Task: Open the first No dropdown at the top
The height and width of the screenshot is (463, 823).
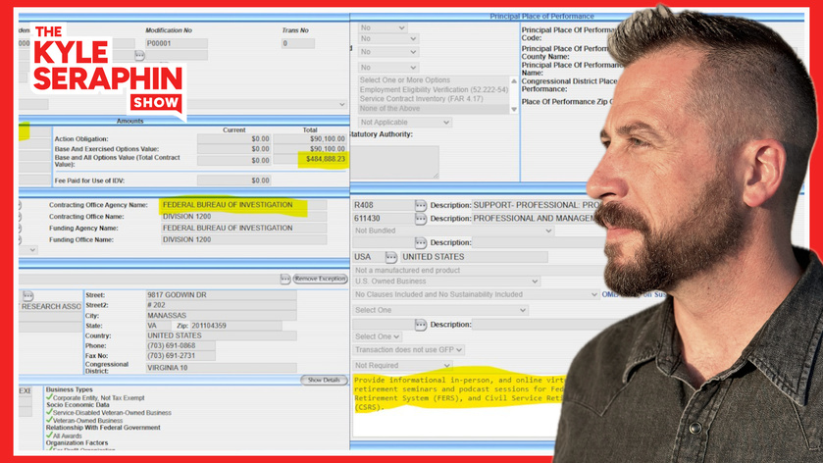Action: tap(383, 27)
